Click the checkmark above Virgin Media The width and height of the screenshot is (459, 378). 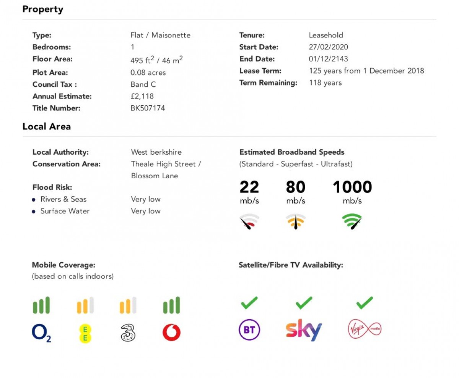[x=365, y=303]
